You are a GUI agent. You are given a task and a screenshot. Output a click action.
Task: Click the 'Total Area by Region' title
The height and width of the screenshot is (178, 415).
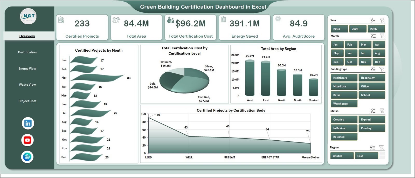tap(279, 49)
